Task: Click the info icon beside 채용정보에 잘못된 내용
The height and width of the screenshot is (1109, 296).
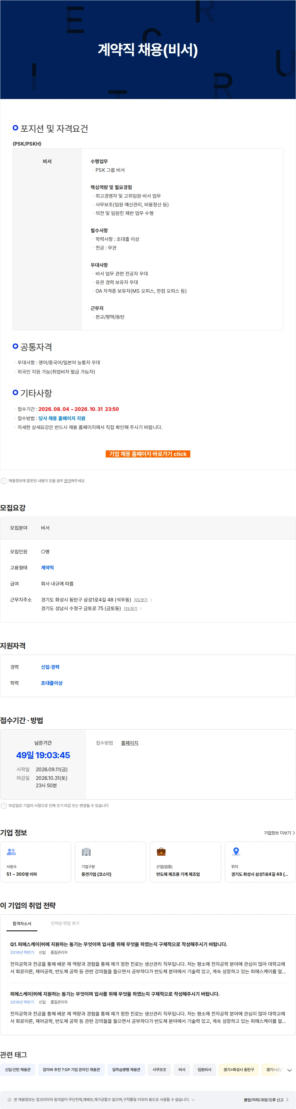Action: [4, 481]
